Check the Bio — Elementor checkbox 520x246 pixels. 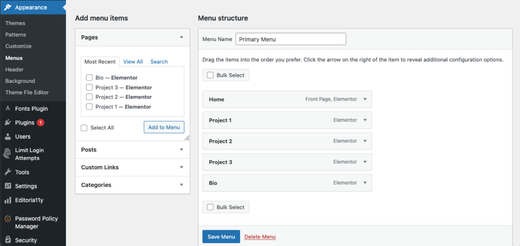click(89, 78)
